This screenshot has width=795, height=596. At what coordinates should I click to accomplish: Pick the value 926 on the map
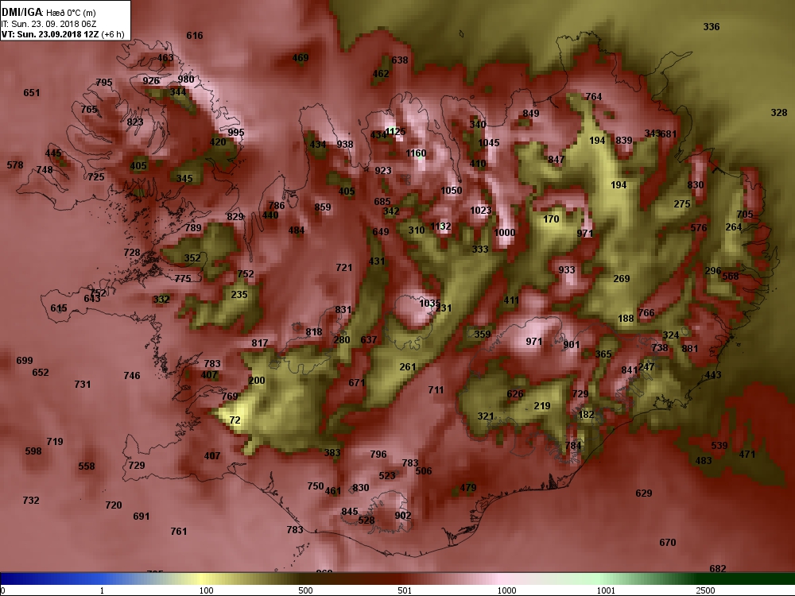(151, 80)
